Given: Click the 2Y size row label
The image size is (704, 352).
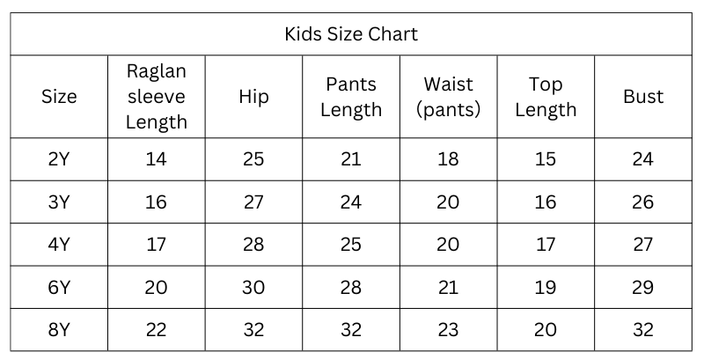Looking at the screenshot, I should pos(59,159).
